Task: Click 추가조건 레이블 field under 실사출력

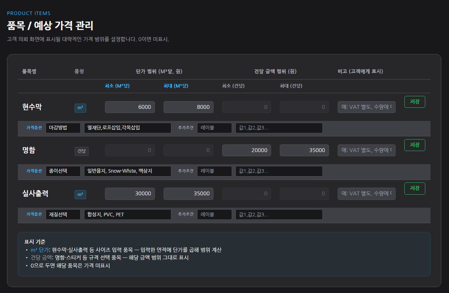Action: (x=214, y=215)
